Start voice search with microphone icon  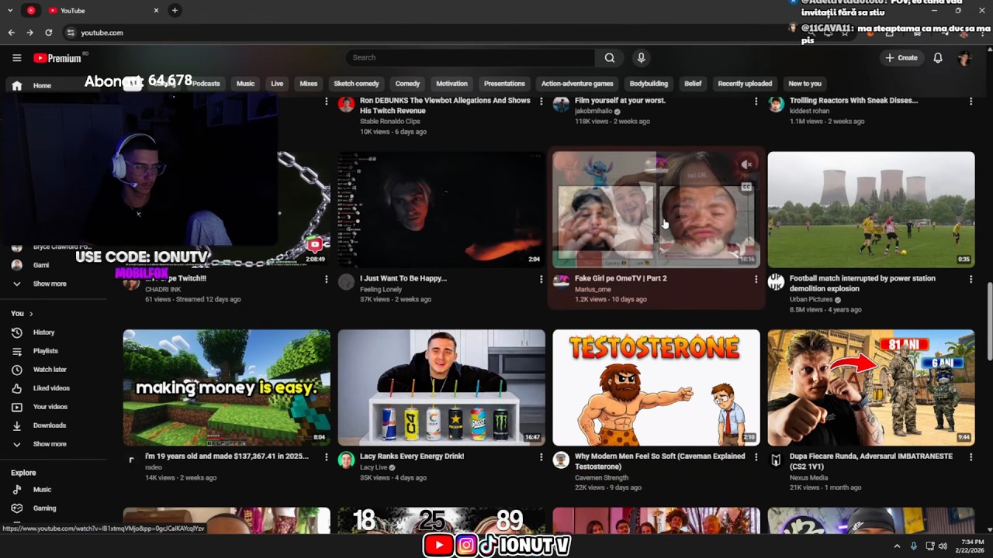tap(641, 57)
